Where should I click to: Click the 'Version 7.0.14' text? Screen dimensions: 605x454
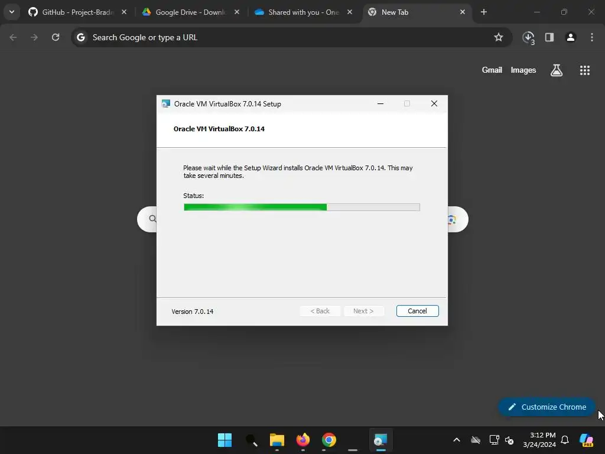[192, 312]
